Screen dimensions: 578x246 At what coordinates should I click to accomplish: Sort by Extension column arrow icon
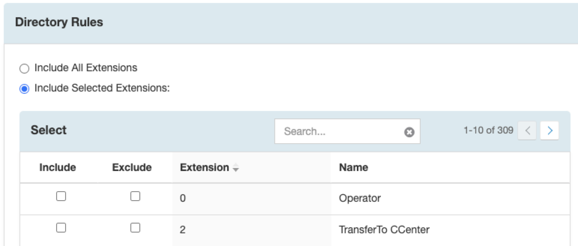236,168
